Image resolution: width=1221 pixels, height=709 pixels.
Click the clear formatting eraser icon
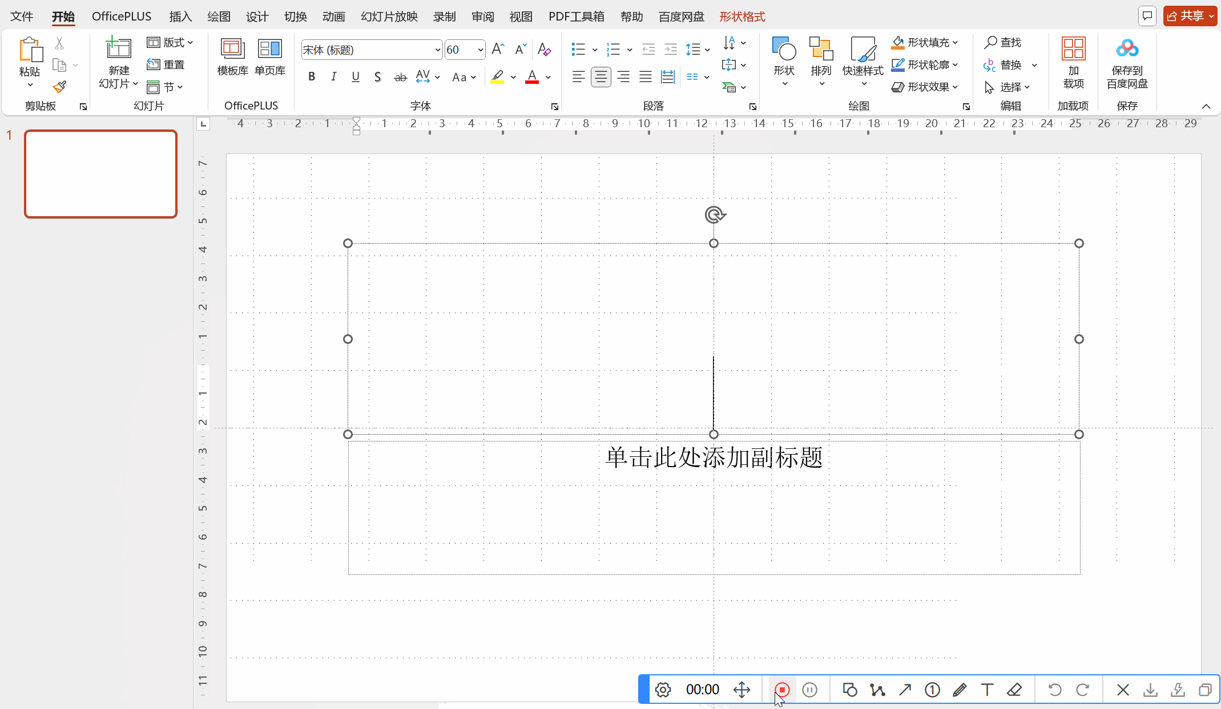544,50
